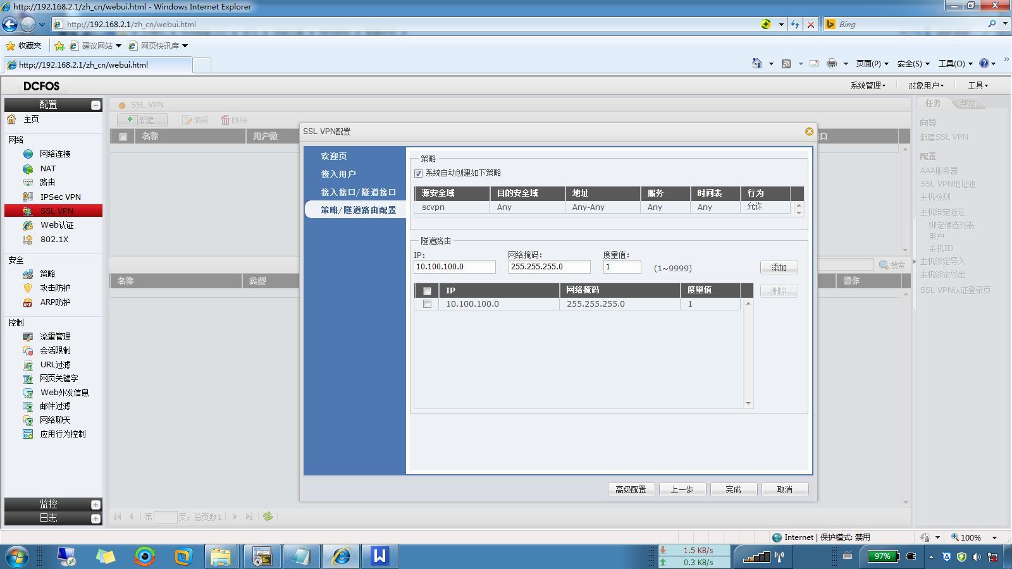1012x569 pixels.
Task: Check the 10.100.100.0 route row checkbox
Action: click(x=427, y=304)
